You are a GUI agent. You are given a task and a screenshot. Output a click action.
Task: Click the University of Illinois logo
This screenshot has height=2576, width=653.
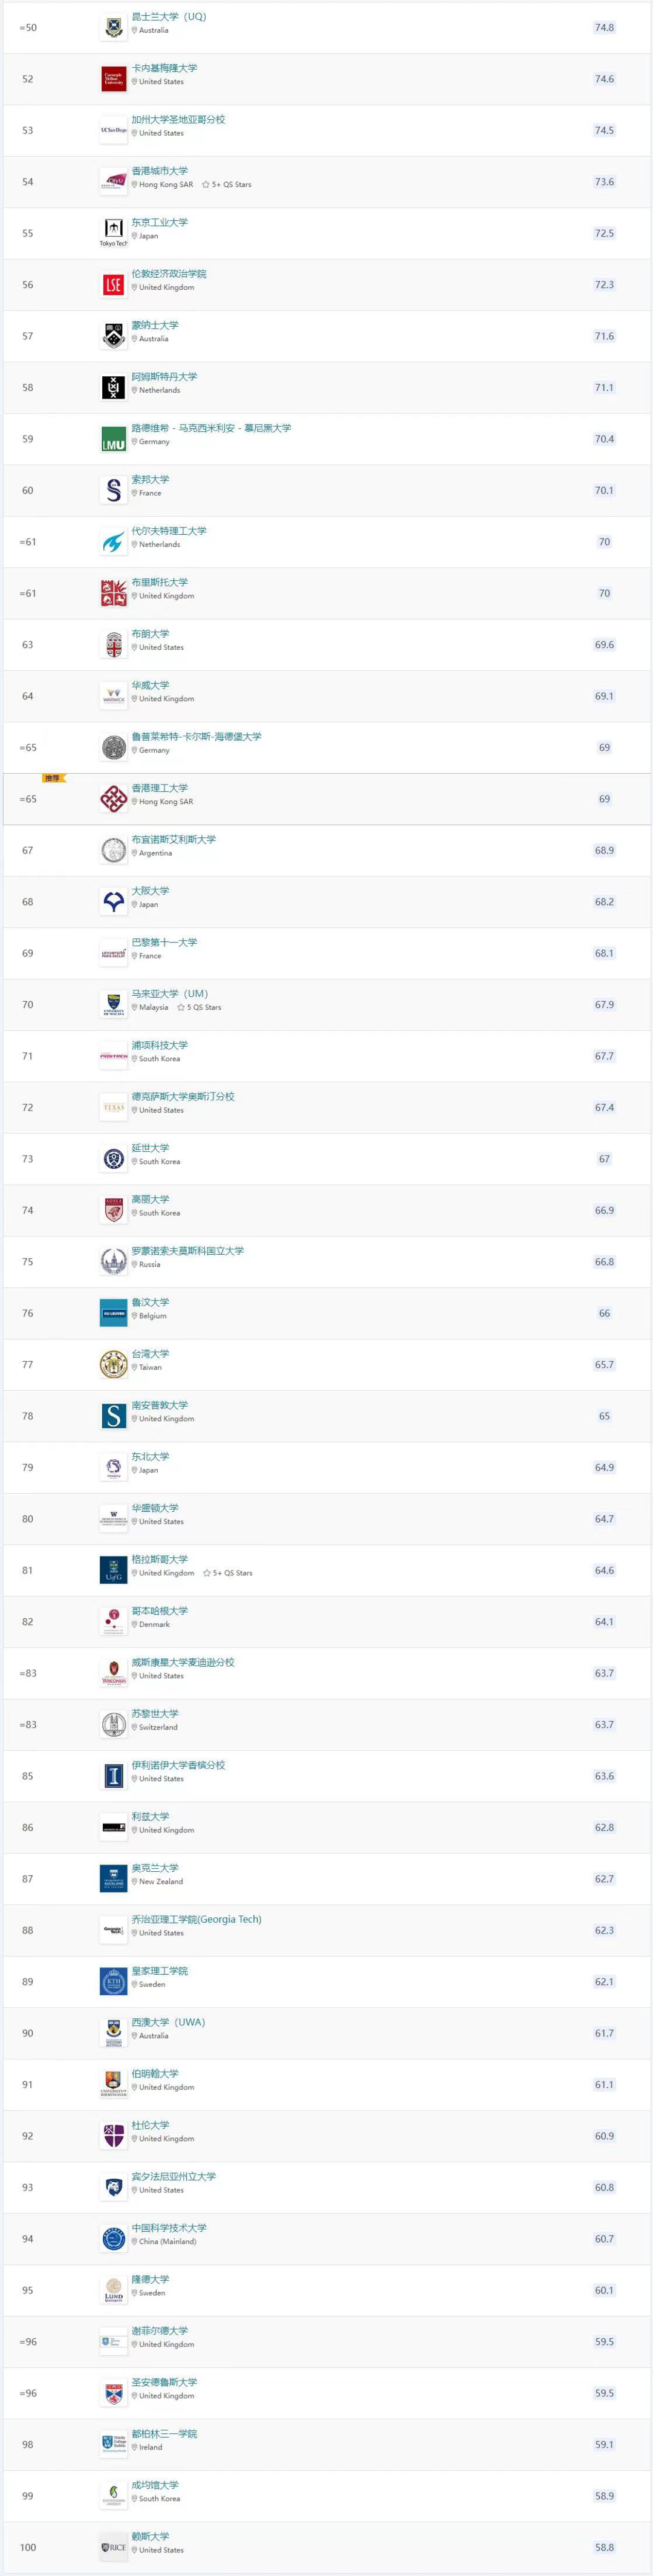point(113,1776)
